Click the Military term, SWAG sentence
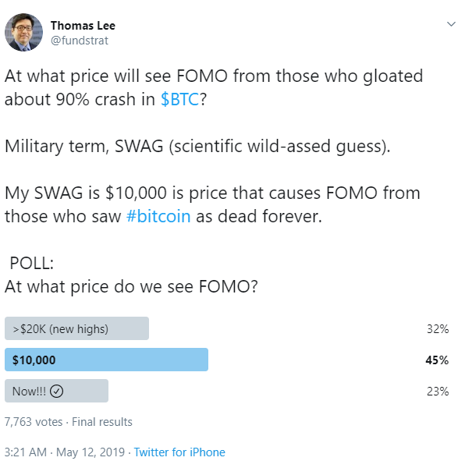The height and width of the screenshot is (468, 465). point(197,147)
